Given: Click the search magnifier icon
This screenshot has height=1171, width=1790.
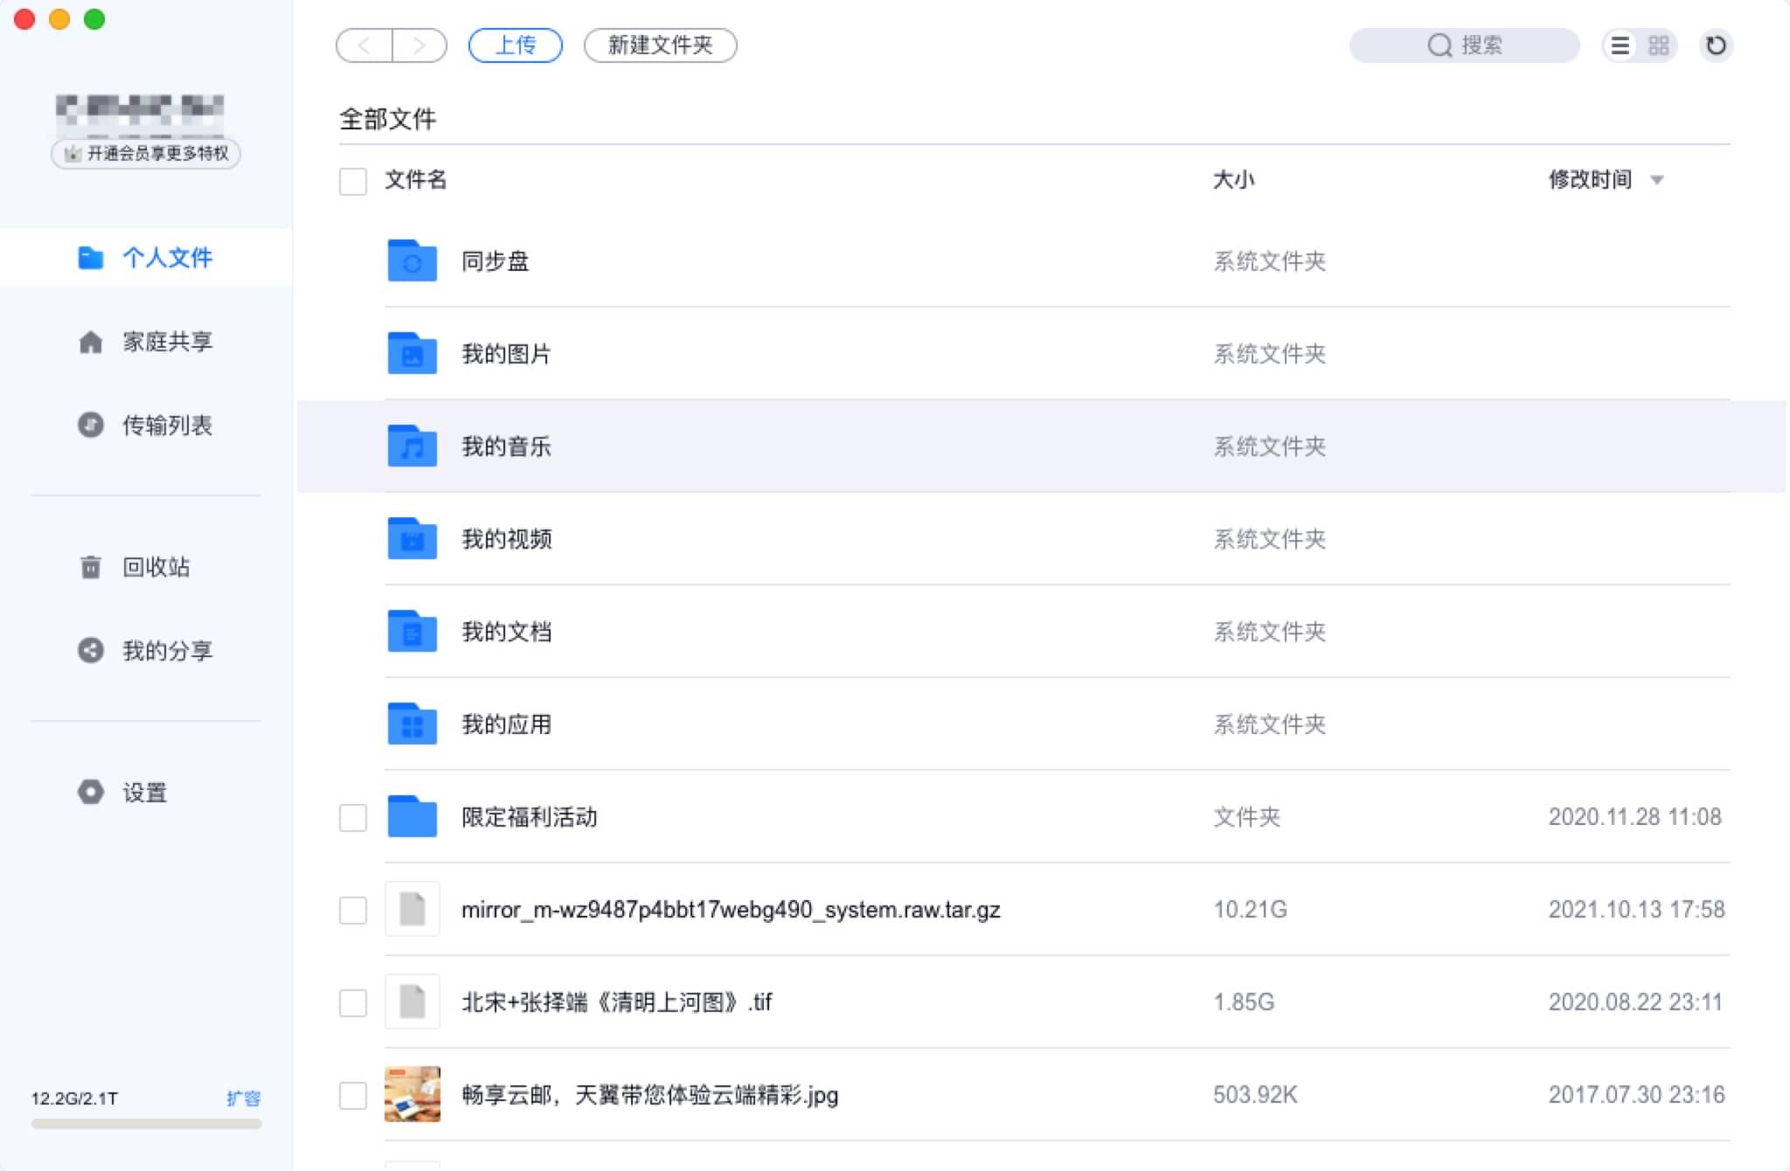Looking at the screenshot, I should pyautogui.click(x=1440, y=45).
